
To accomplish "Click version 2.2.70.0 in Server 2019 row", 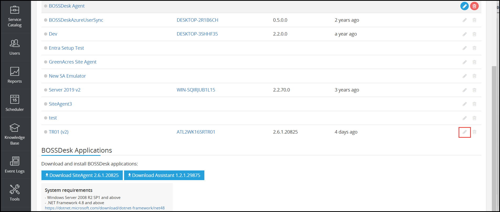I will pos(281,90).
